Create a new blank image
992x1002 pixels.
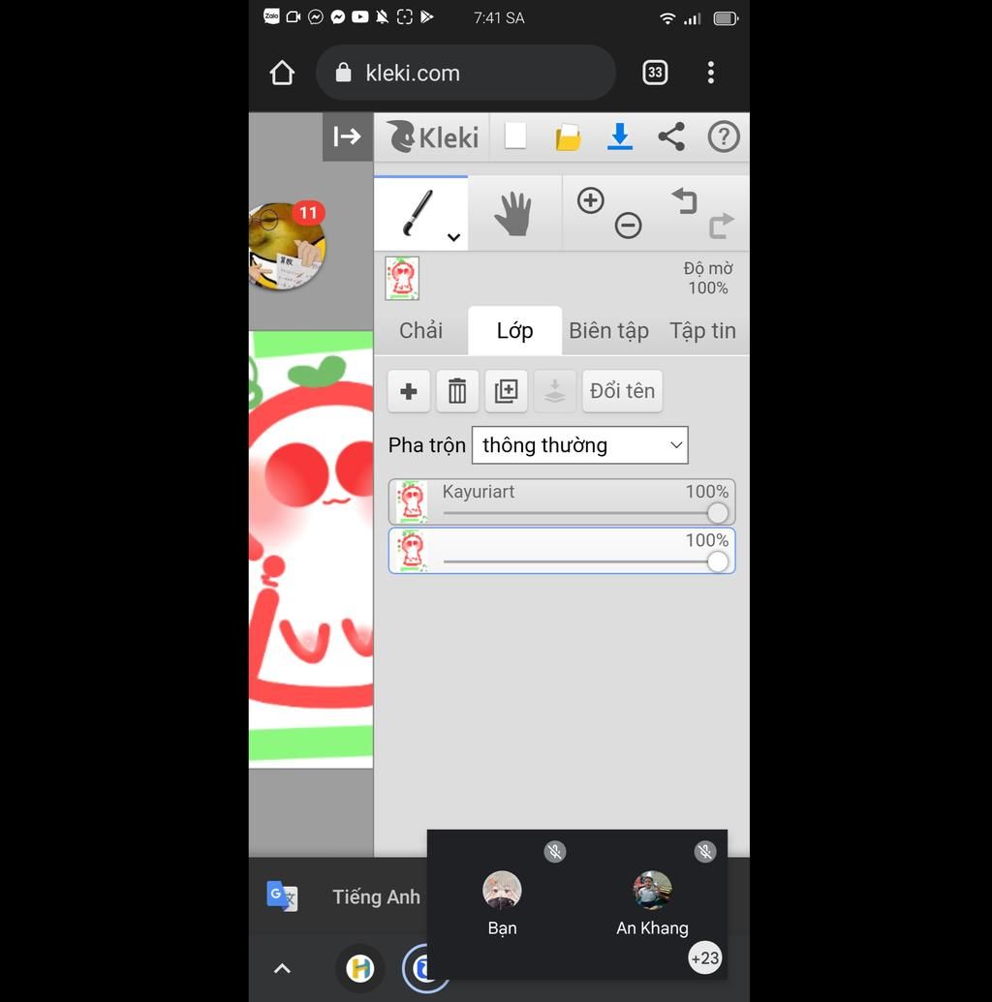515,137
